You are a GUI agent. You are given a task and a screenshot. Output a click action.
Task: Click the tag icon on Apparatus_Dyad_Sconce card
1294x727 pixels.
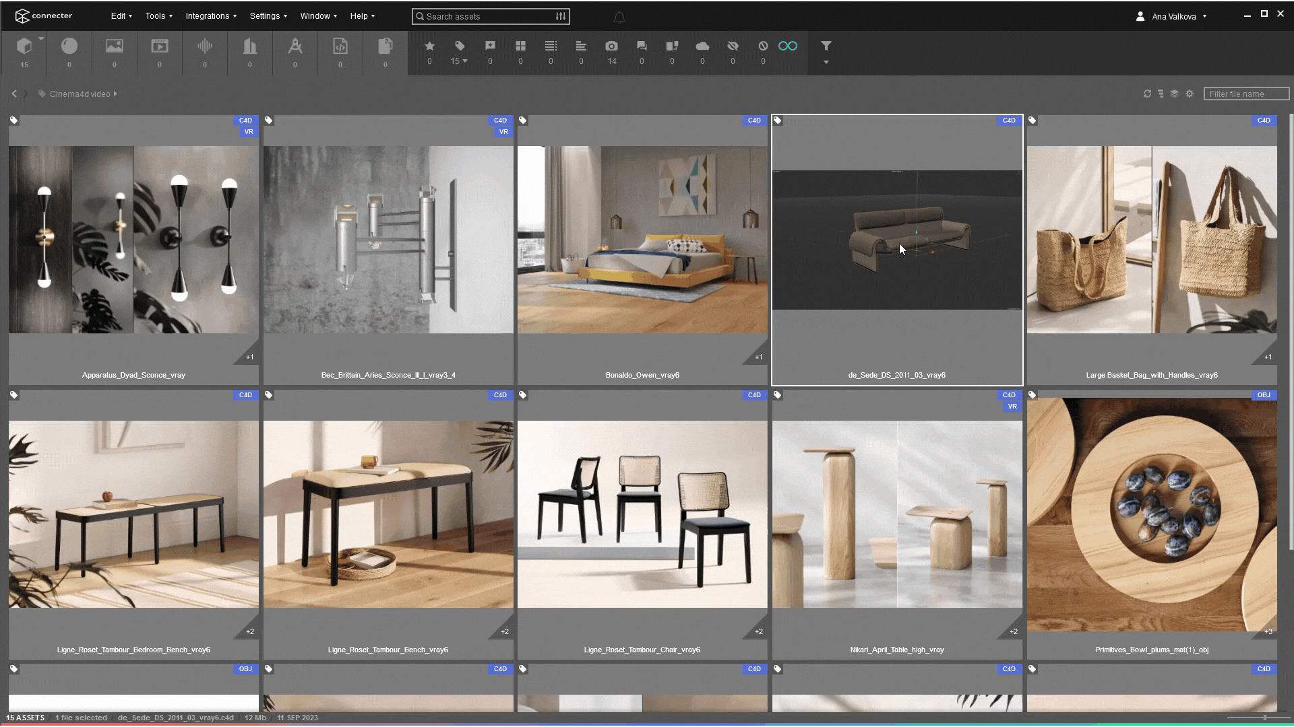pyautogui.click(x=14, y=120)
